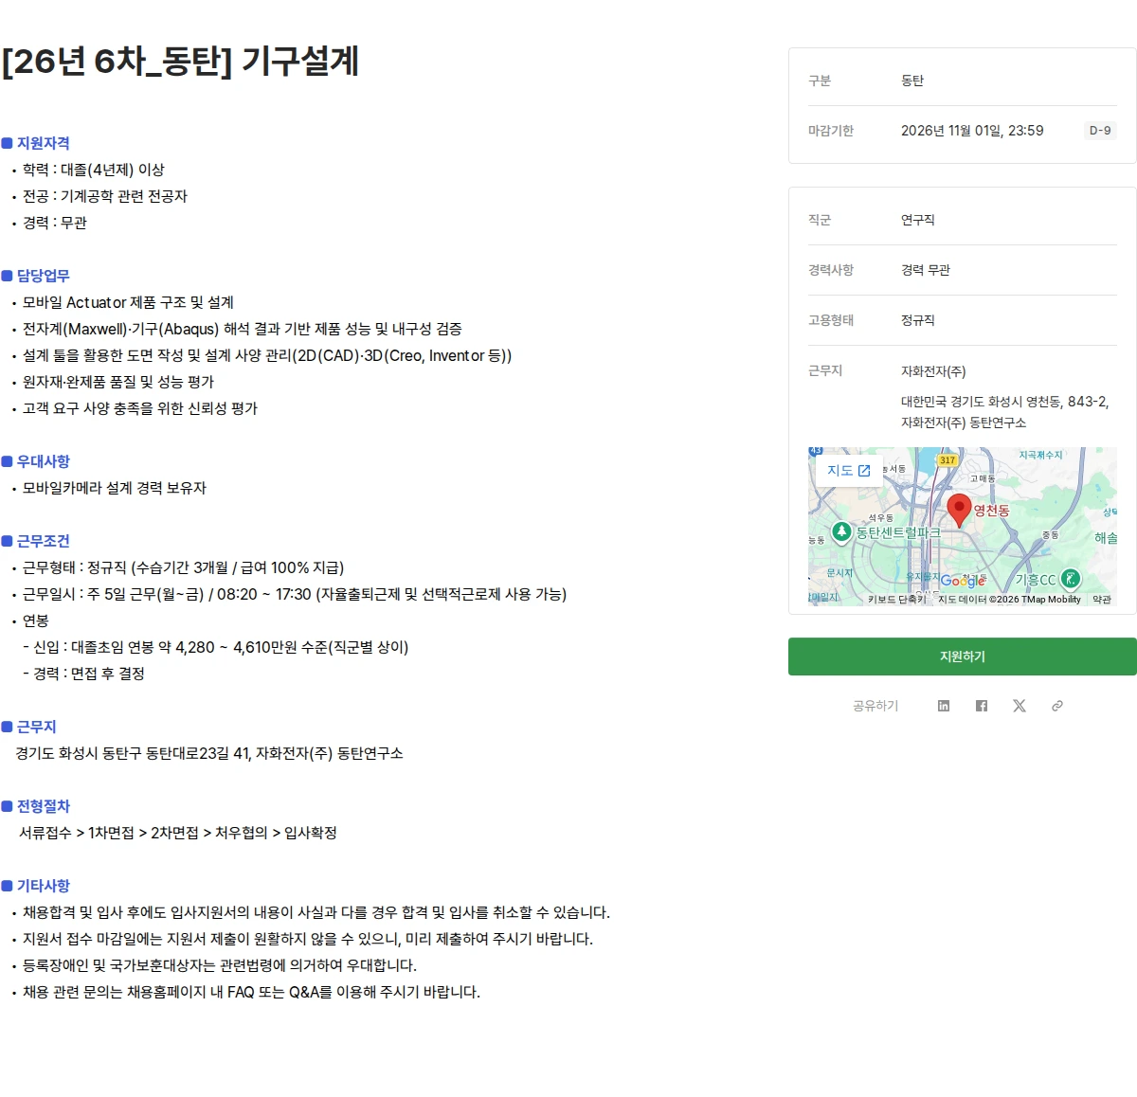Click the red location pin on map
This screenshot has height=1097, width=1137.
pyautogui.click(x=959, y=510)
